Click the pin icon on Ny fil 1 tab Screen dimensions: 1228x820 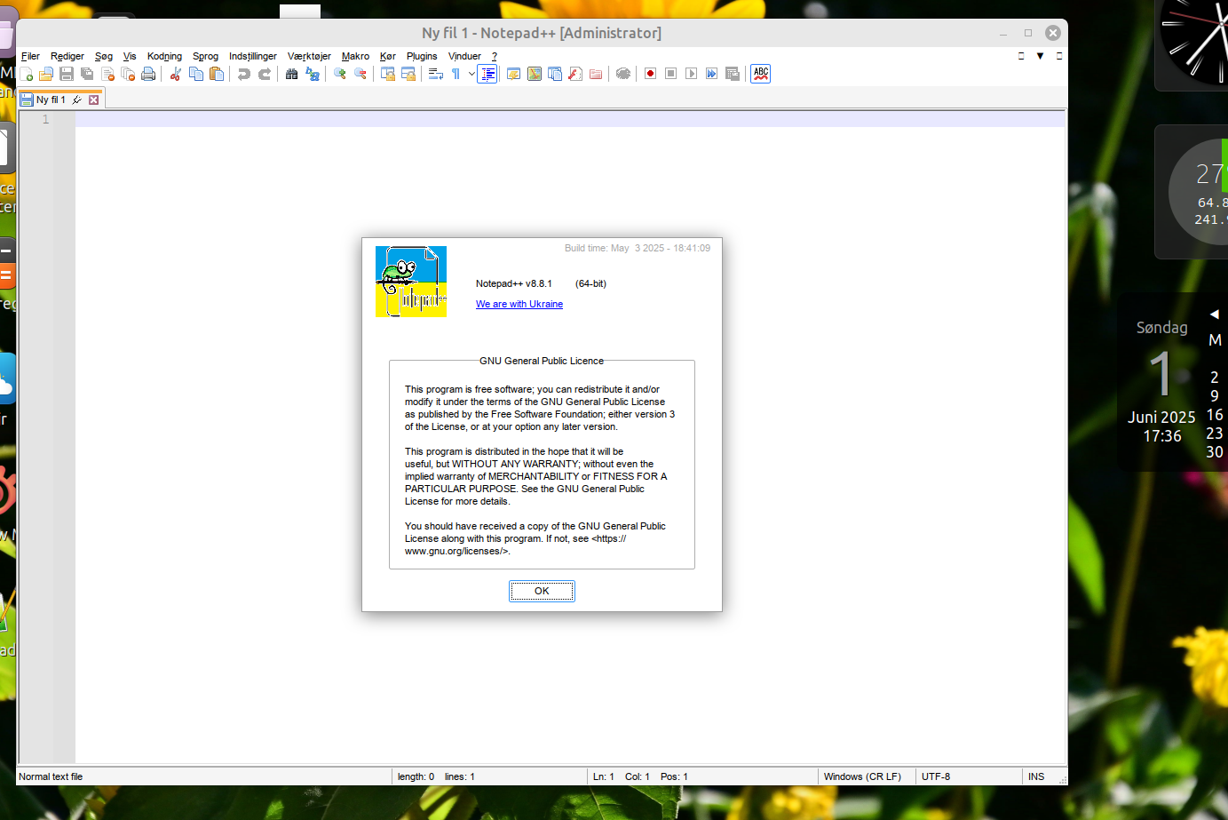click(77, 100)
